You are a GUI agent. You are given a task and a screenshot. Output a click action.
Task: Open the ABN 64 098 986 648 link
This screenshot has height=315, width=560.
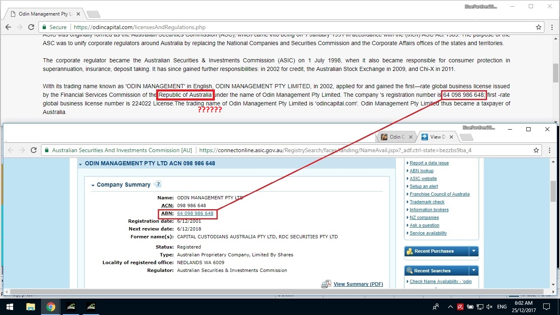[x=195, y=213]
